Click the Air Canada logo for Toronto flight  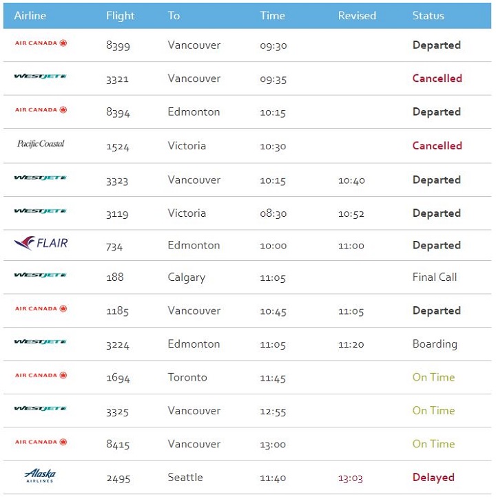[x=41, y=376]
